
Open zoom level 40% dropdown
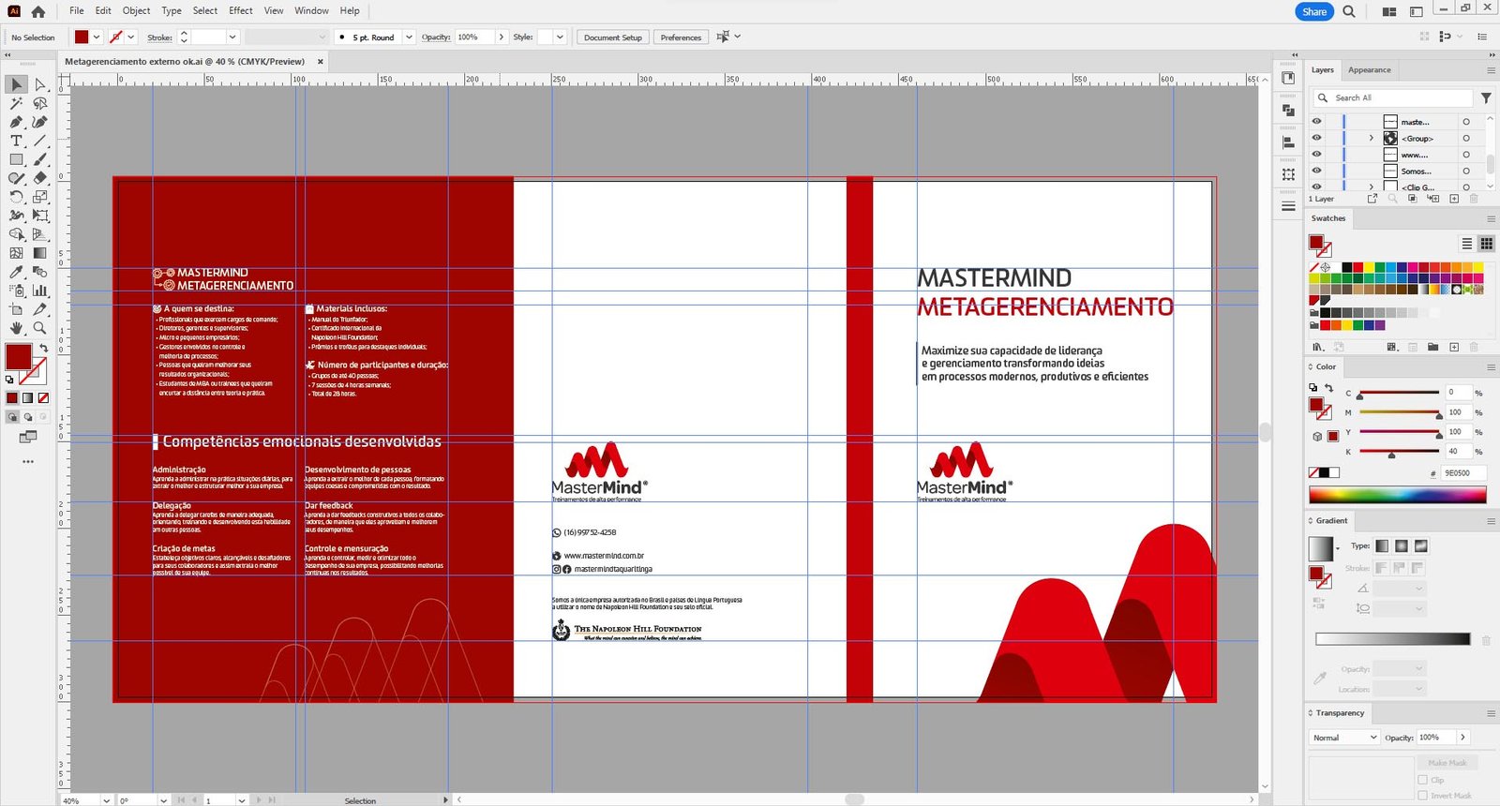108,800
